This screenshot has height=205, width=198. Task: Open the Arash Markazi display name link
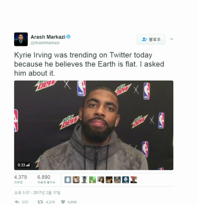tap(48, 37)
